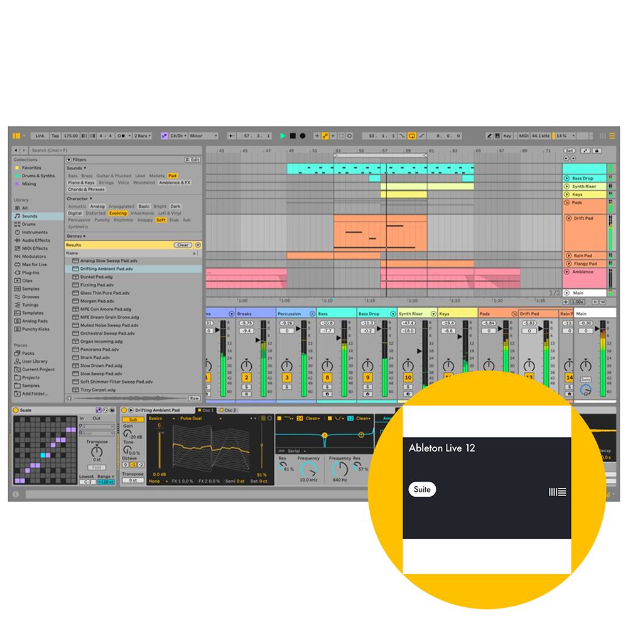Toggle the metronome button
This screenshot has width=628, height=628.
click(x=122, y=136)
